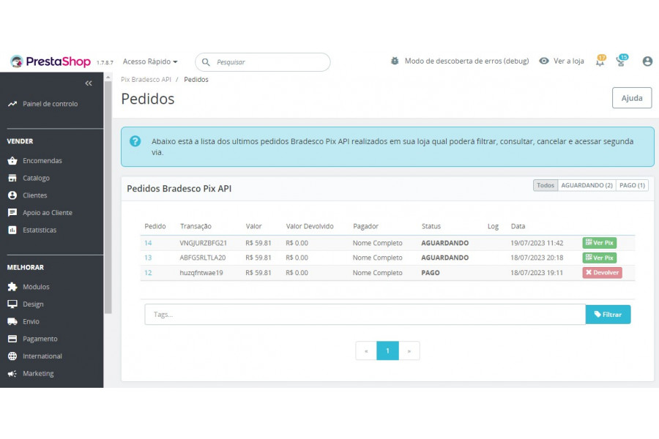The width and height of the screenshot is (659, 439).
Task: Select the AGUARDANDO (2) filter tab
Action: (587, 185)
